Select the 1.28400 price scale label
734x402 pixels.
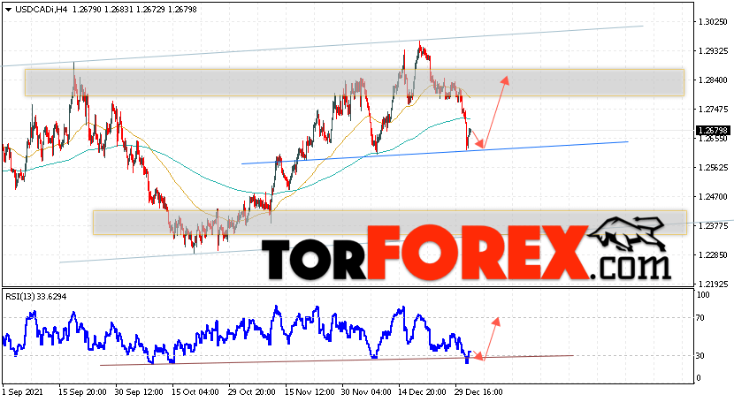713,80
